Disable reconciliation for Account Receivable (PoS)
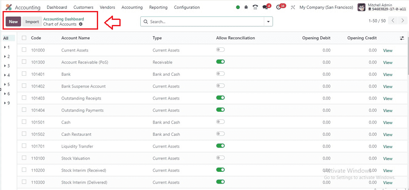This screenshot has width=409, height=190. click(220, 62)
